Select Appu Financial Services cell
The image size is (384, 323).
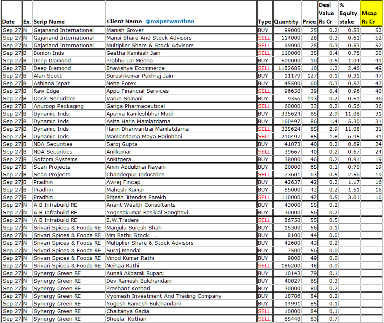point(181,91)
